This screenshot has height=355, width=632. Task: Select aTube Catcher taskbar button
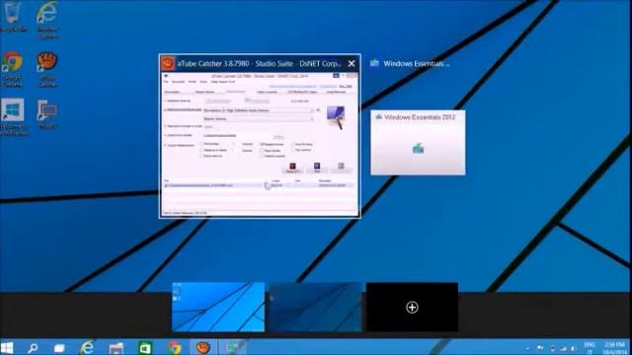pyautogui.click(x=203, y=347)
